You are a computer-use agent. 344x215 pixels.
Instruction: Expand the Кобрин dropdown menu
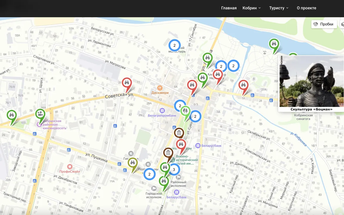(251, 8)
